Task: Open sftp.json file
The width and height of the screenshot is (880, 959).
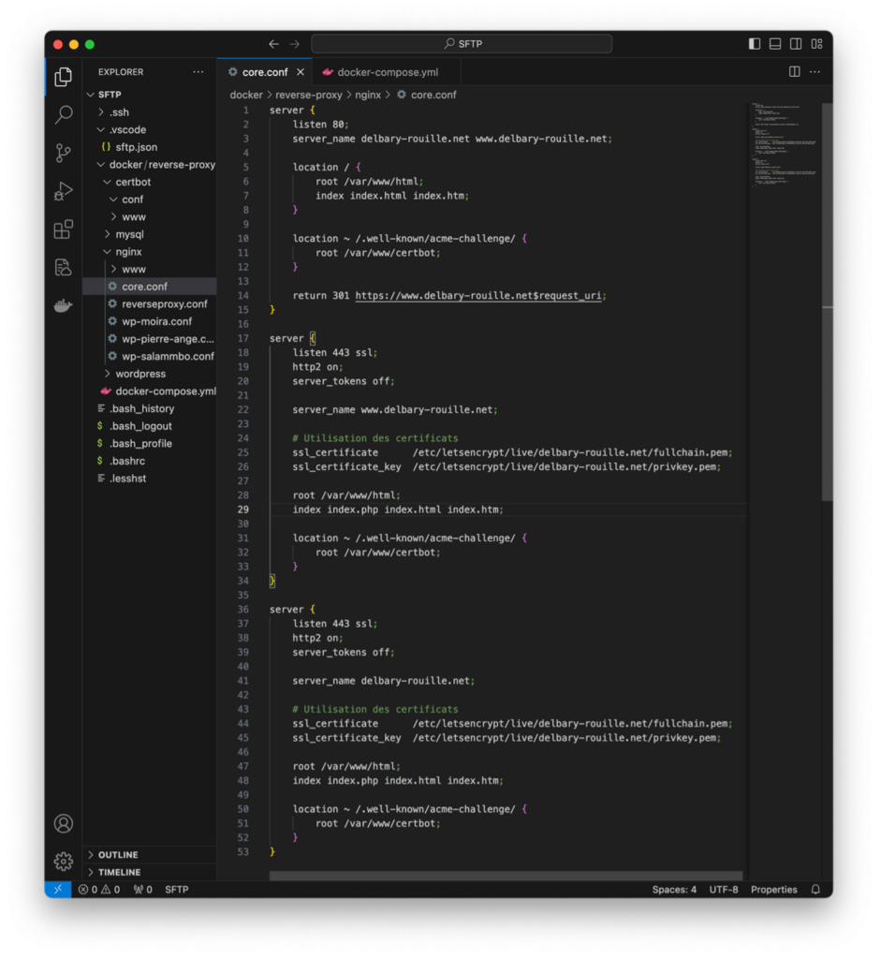Action: click(150, 147)
